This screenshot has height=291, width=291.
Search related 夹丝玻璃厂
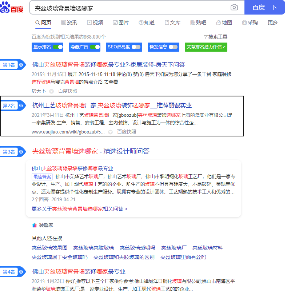tap(174, 248)
